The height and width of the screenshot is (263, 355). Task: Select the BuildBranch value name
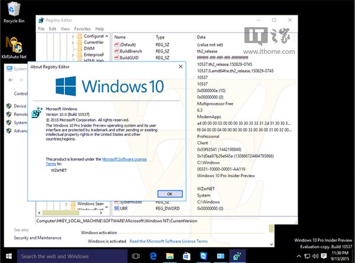point(131,51)
